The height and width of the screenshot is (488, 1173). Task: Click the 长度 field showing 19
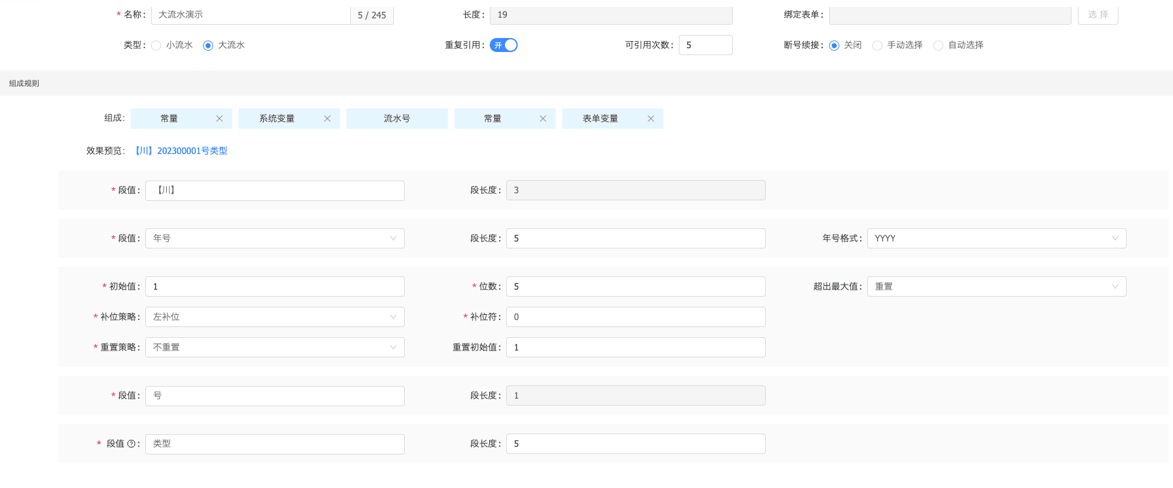point(611,15)
